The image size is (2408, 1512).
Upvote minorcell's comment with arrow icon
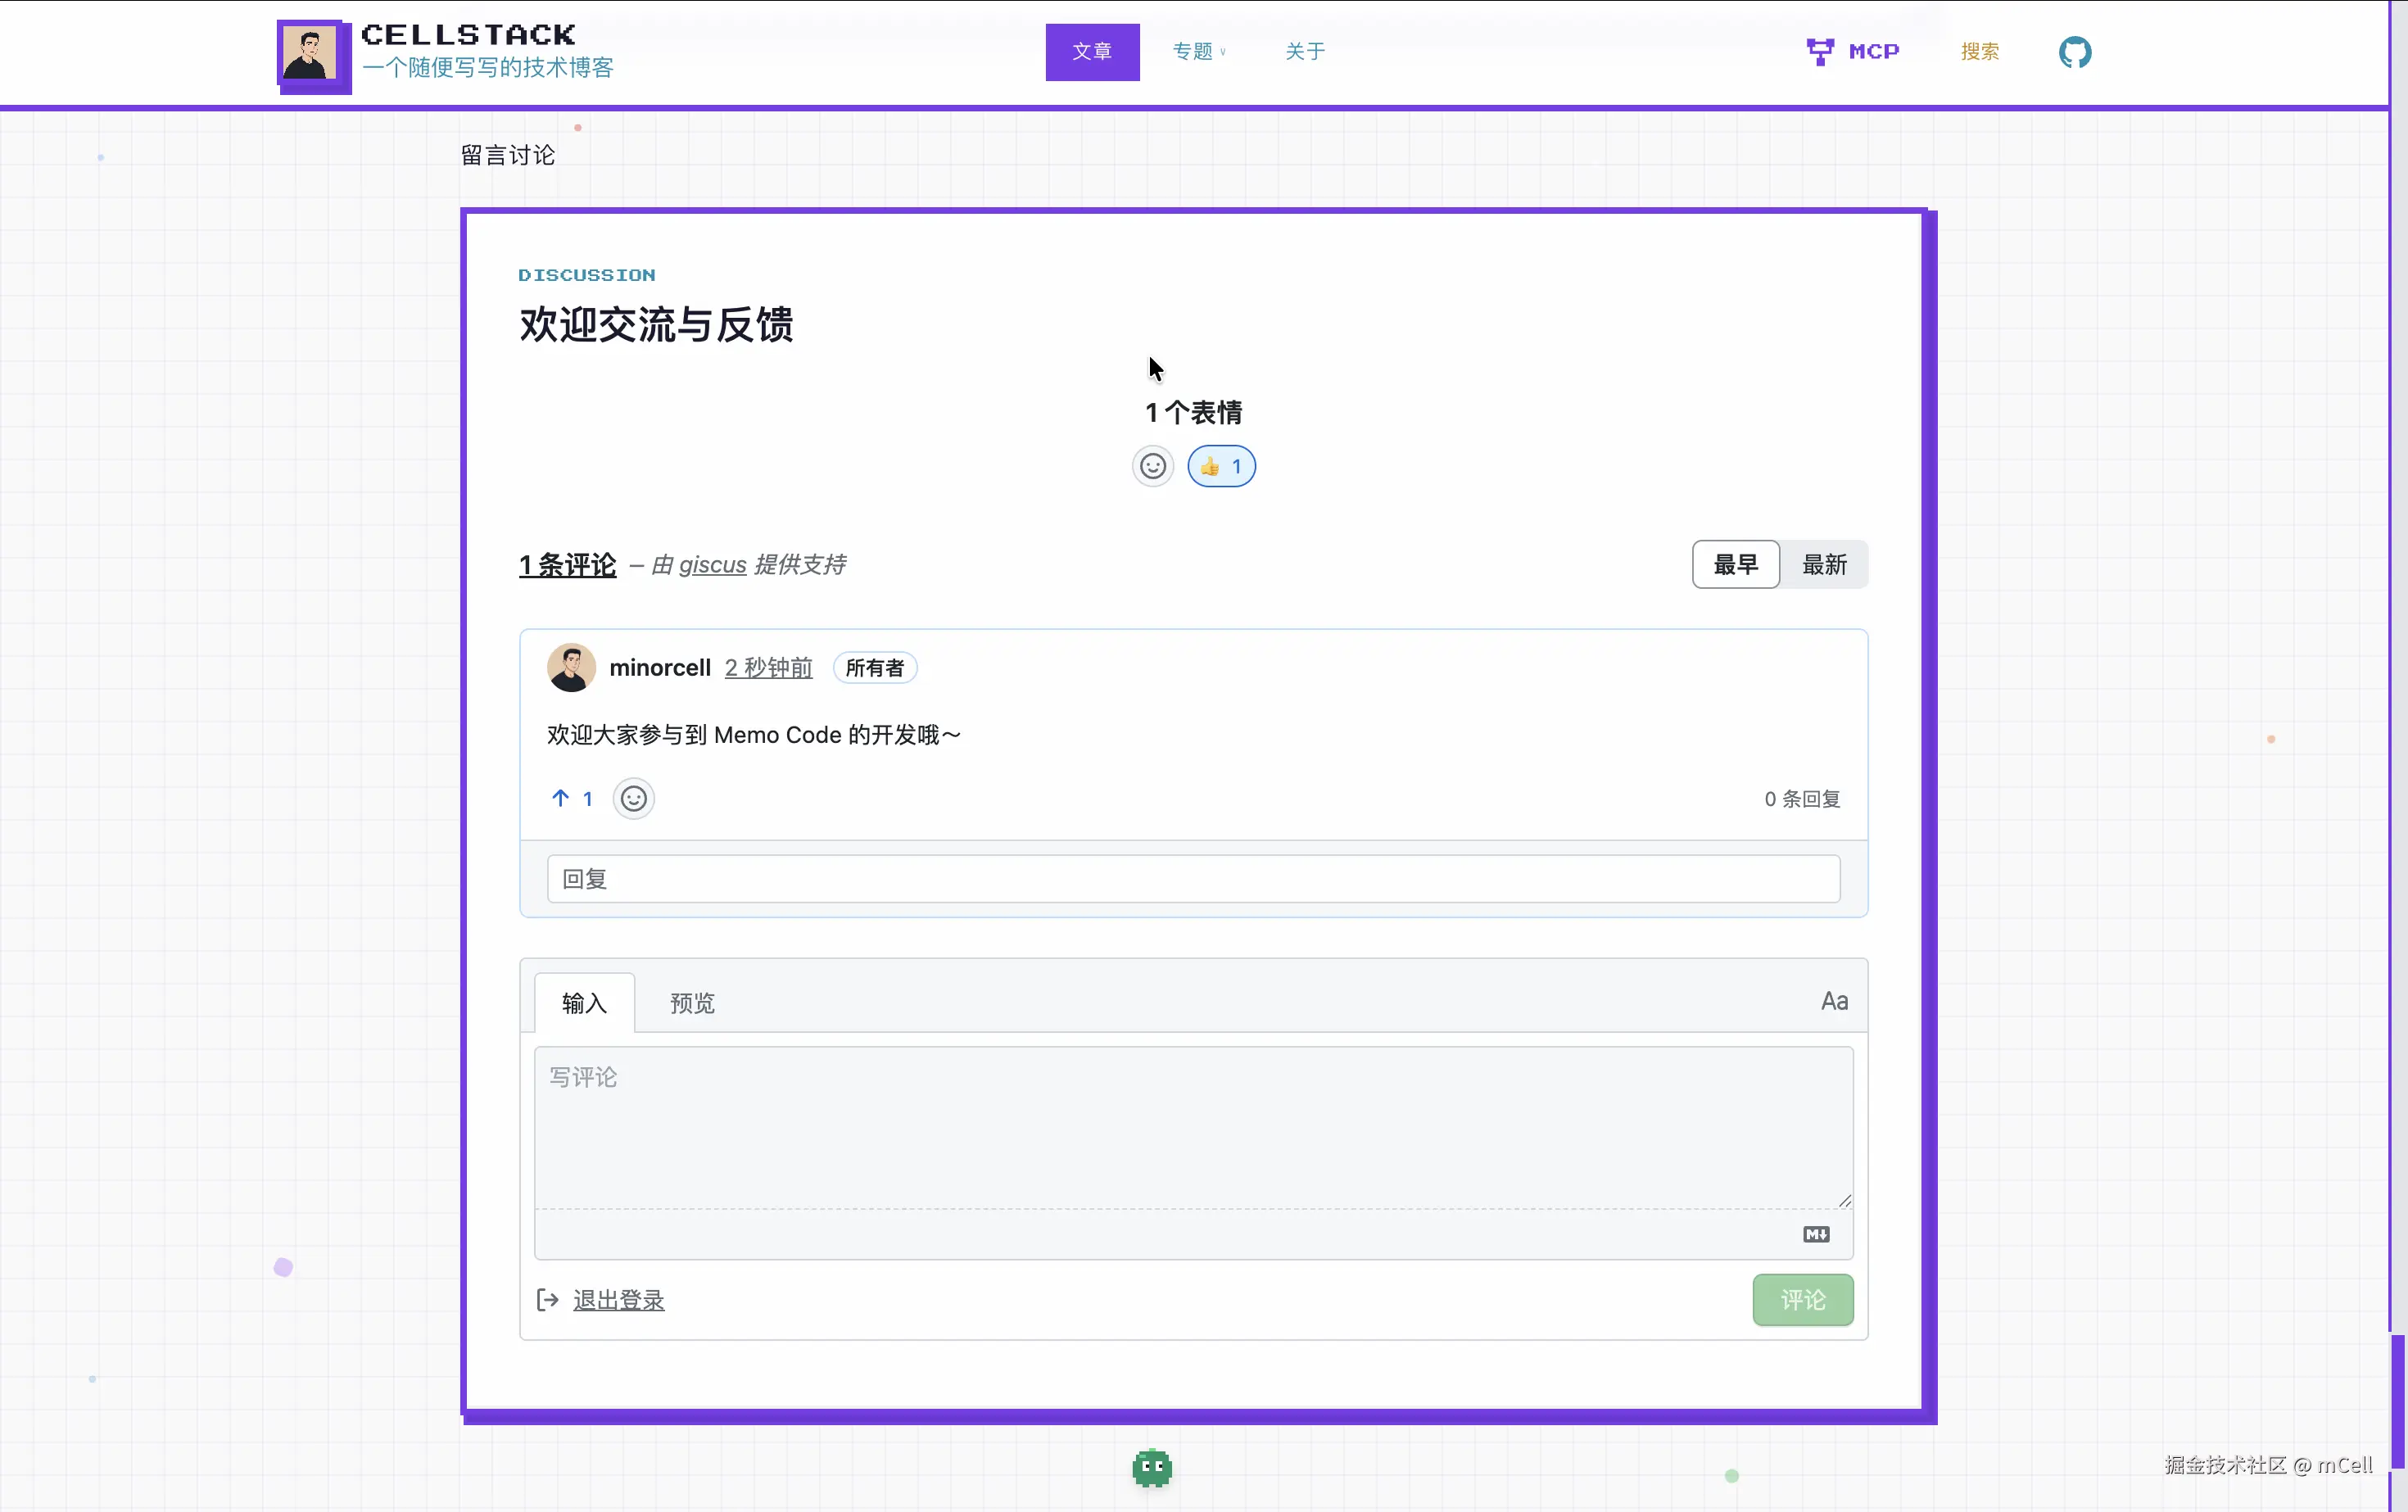click(x=561, y=798)
